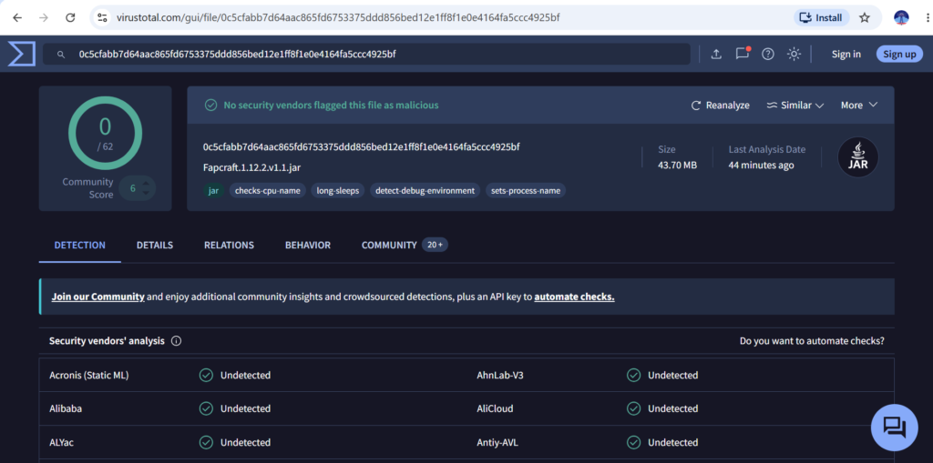
Task: Open the BEHAVIOR tab
Action: point(308,245)
